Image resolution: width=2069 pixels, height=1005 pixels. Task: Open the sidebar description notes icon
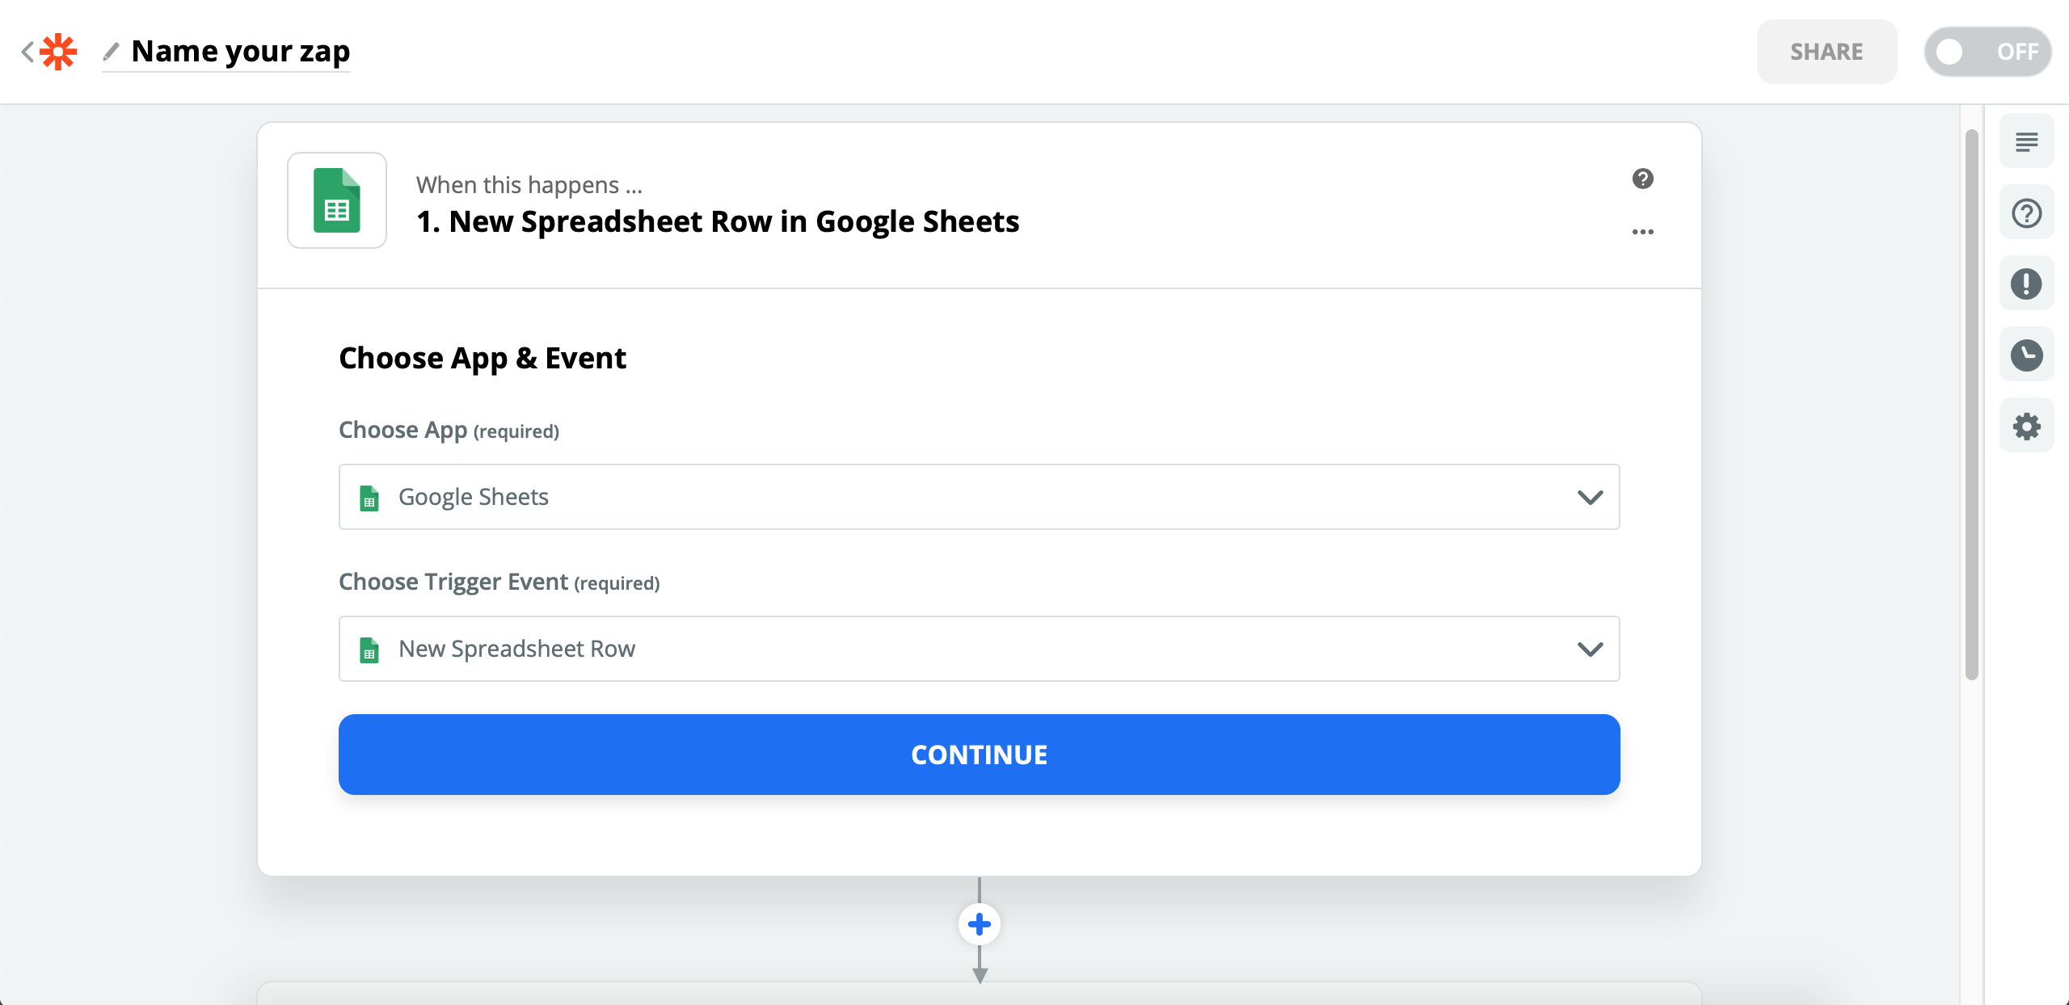2027,141
